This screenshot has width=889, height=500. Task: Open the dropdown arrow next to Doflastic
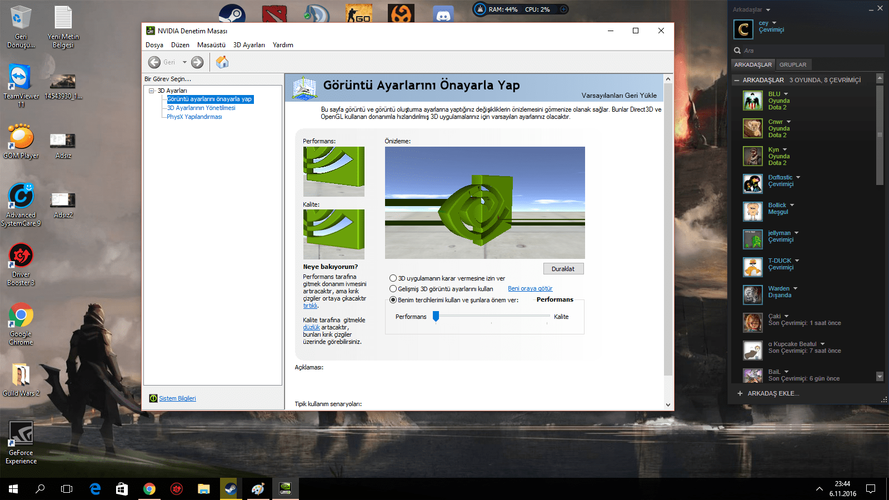tap(798, 177)
